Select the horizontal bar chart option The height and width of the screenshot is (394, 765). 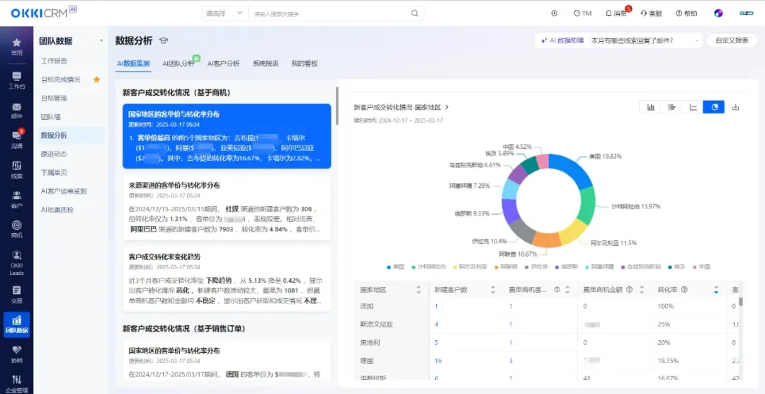click(671, 107)
